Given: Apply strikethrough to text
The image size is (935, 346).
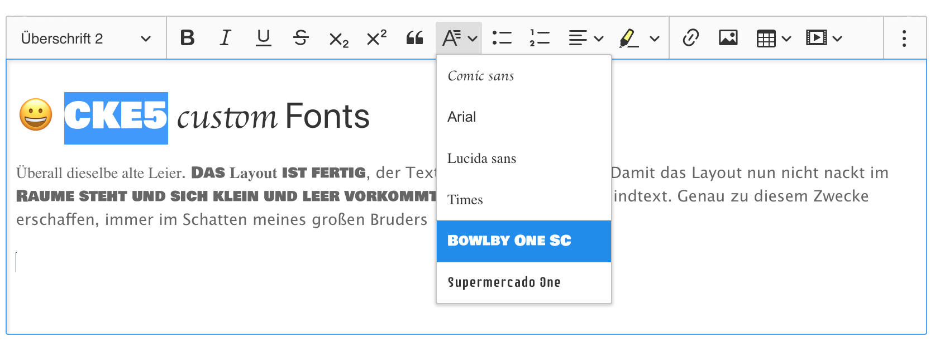Looking at the screenshot, I should [x=301, y=39].
